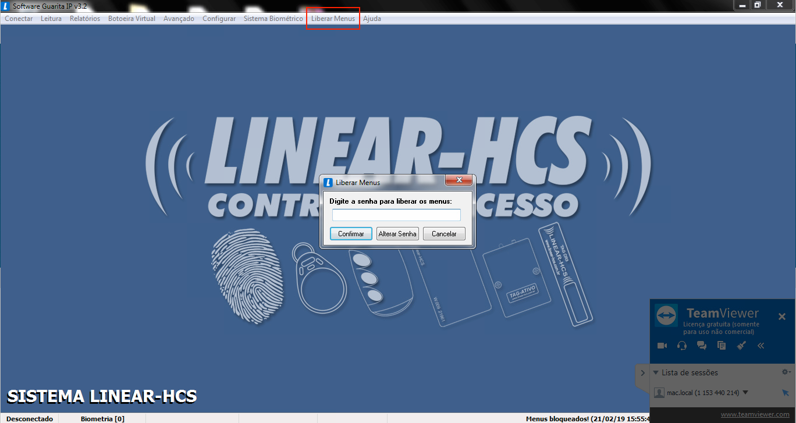The image size is (796, 423).
Task: Click the Lista de sessões heading
Action: (x=690, y=372)
